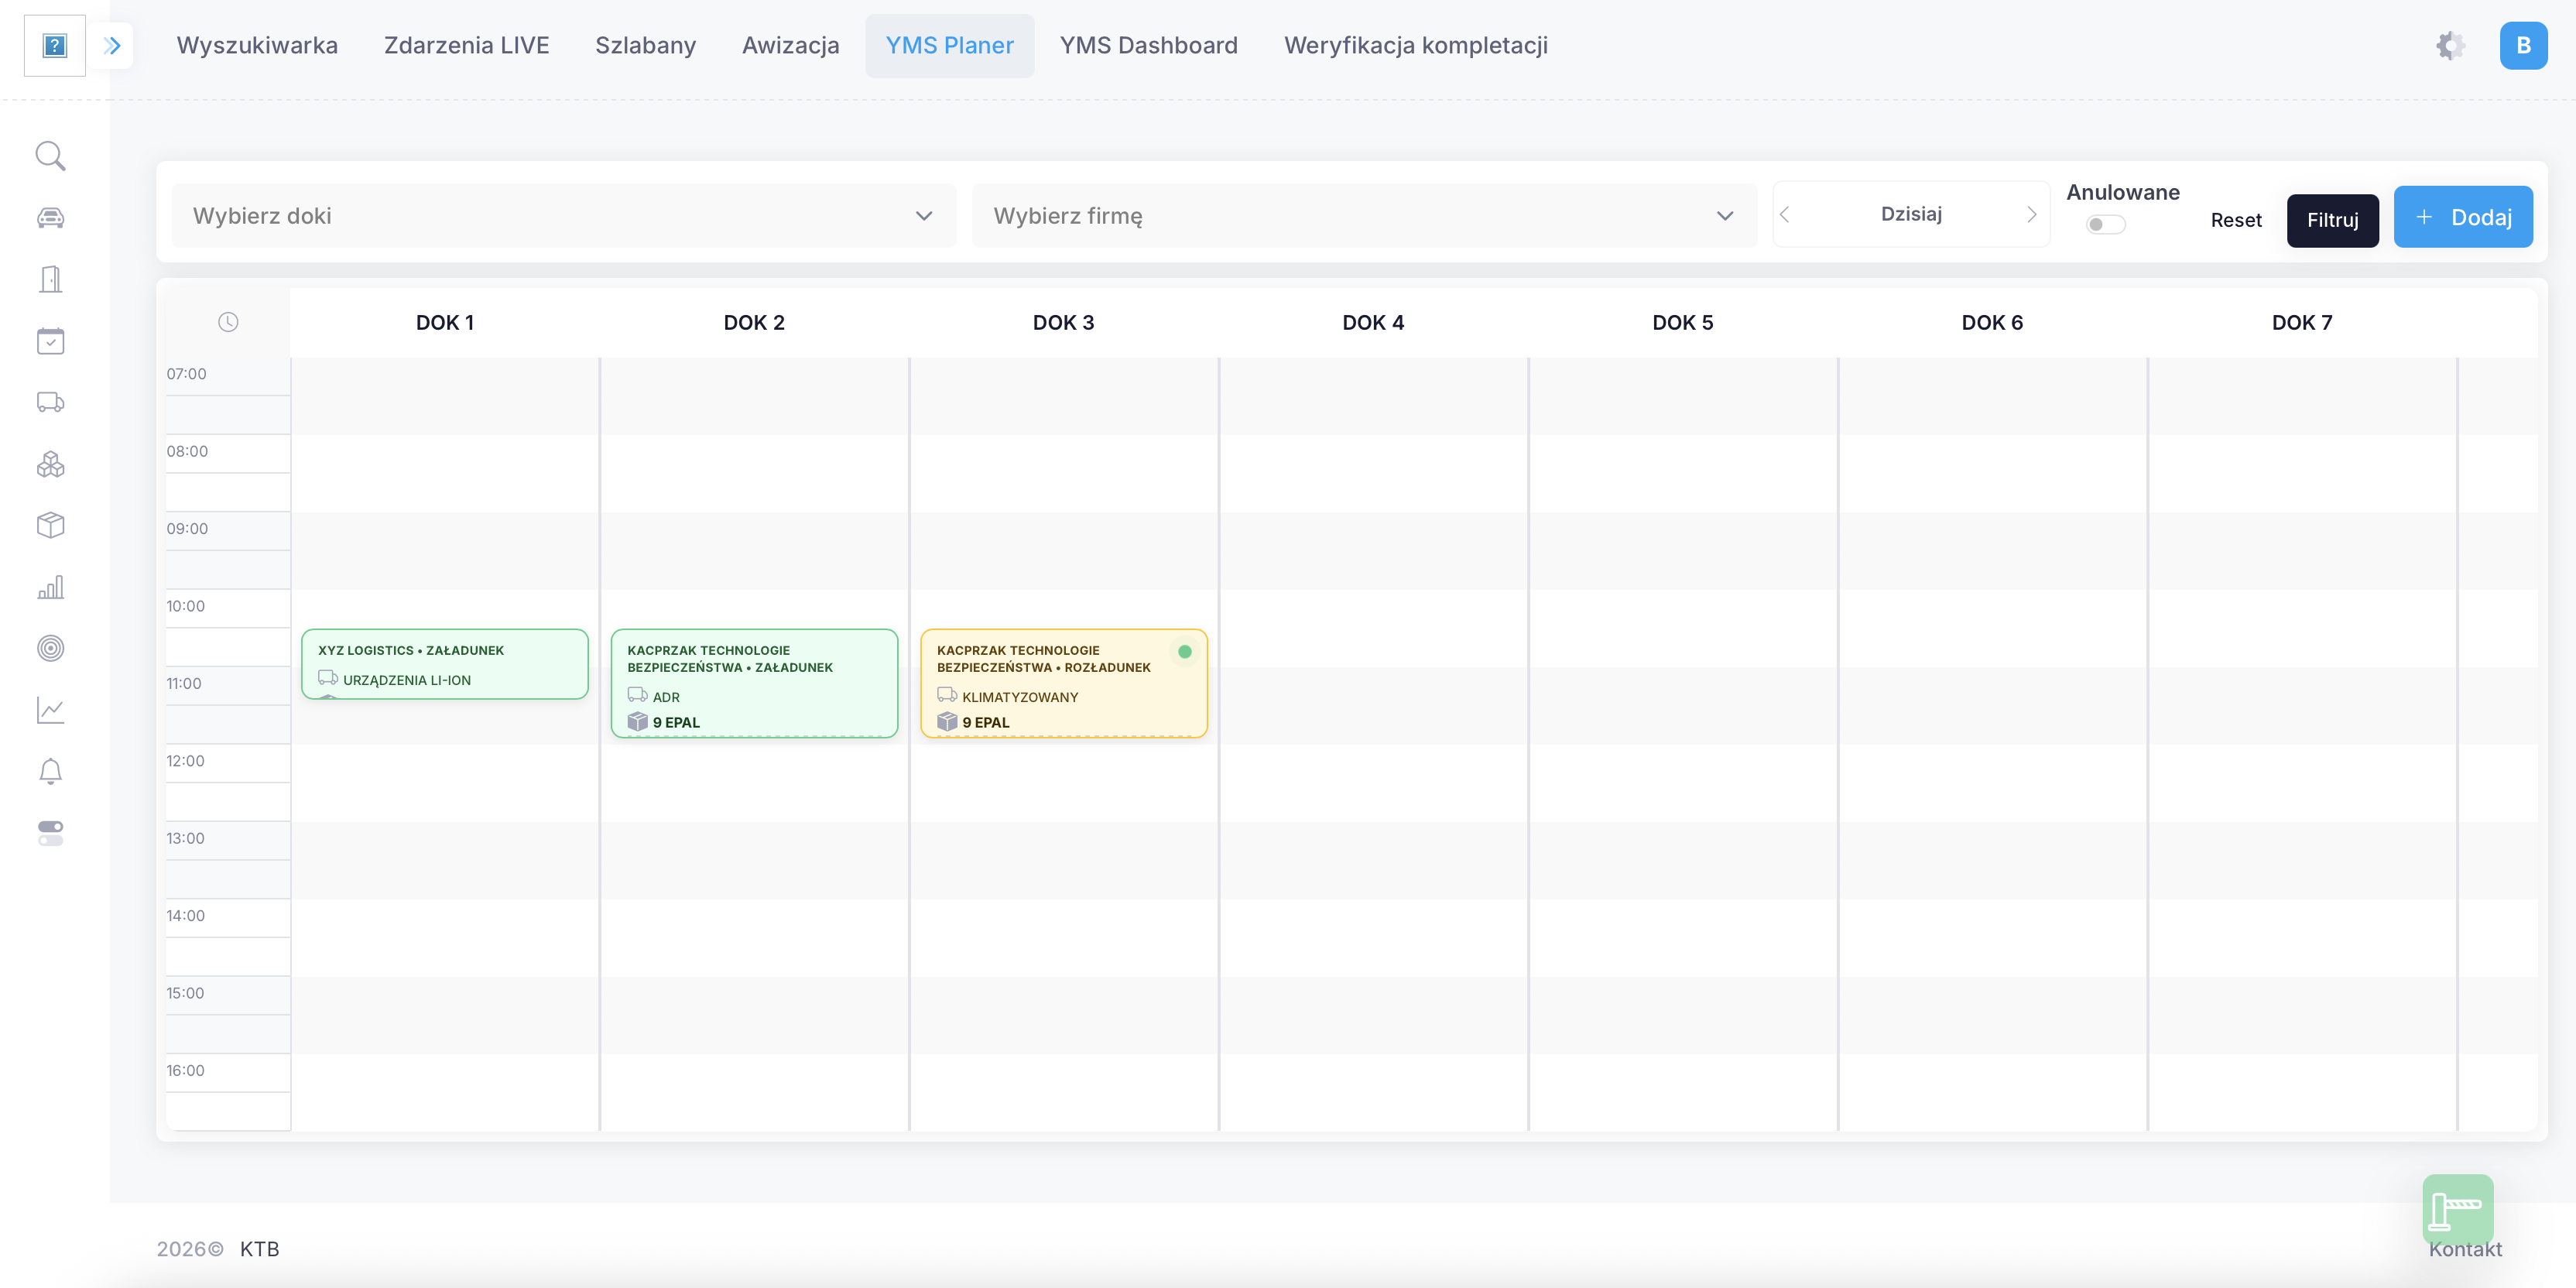Click the DOK 7 column header
Viewport: 2576px width, 1288px height.
click(2302, 322)
